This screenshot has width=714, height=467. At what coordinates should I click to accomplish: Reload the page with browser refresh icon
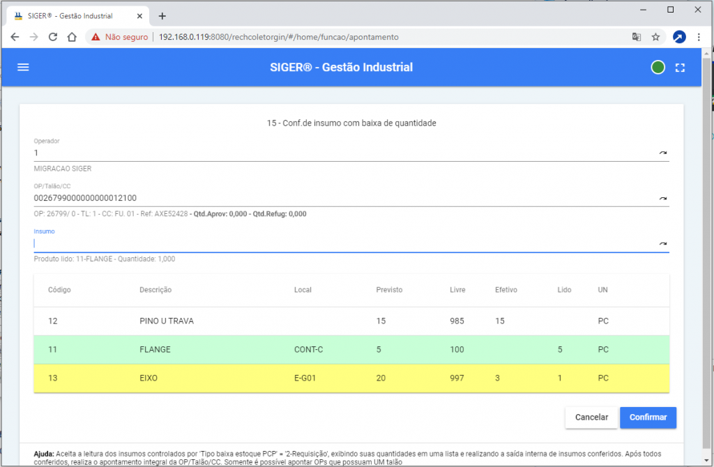coord(52,37)
